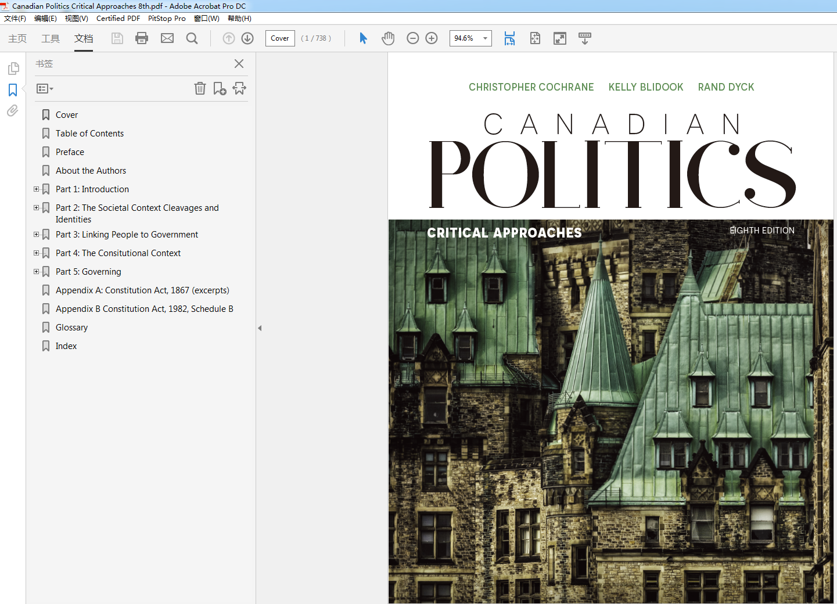837x604 pixels.
Task: Open the Preface bookmark
Action: click(x=70, y=152)
